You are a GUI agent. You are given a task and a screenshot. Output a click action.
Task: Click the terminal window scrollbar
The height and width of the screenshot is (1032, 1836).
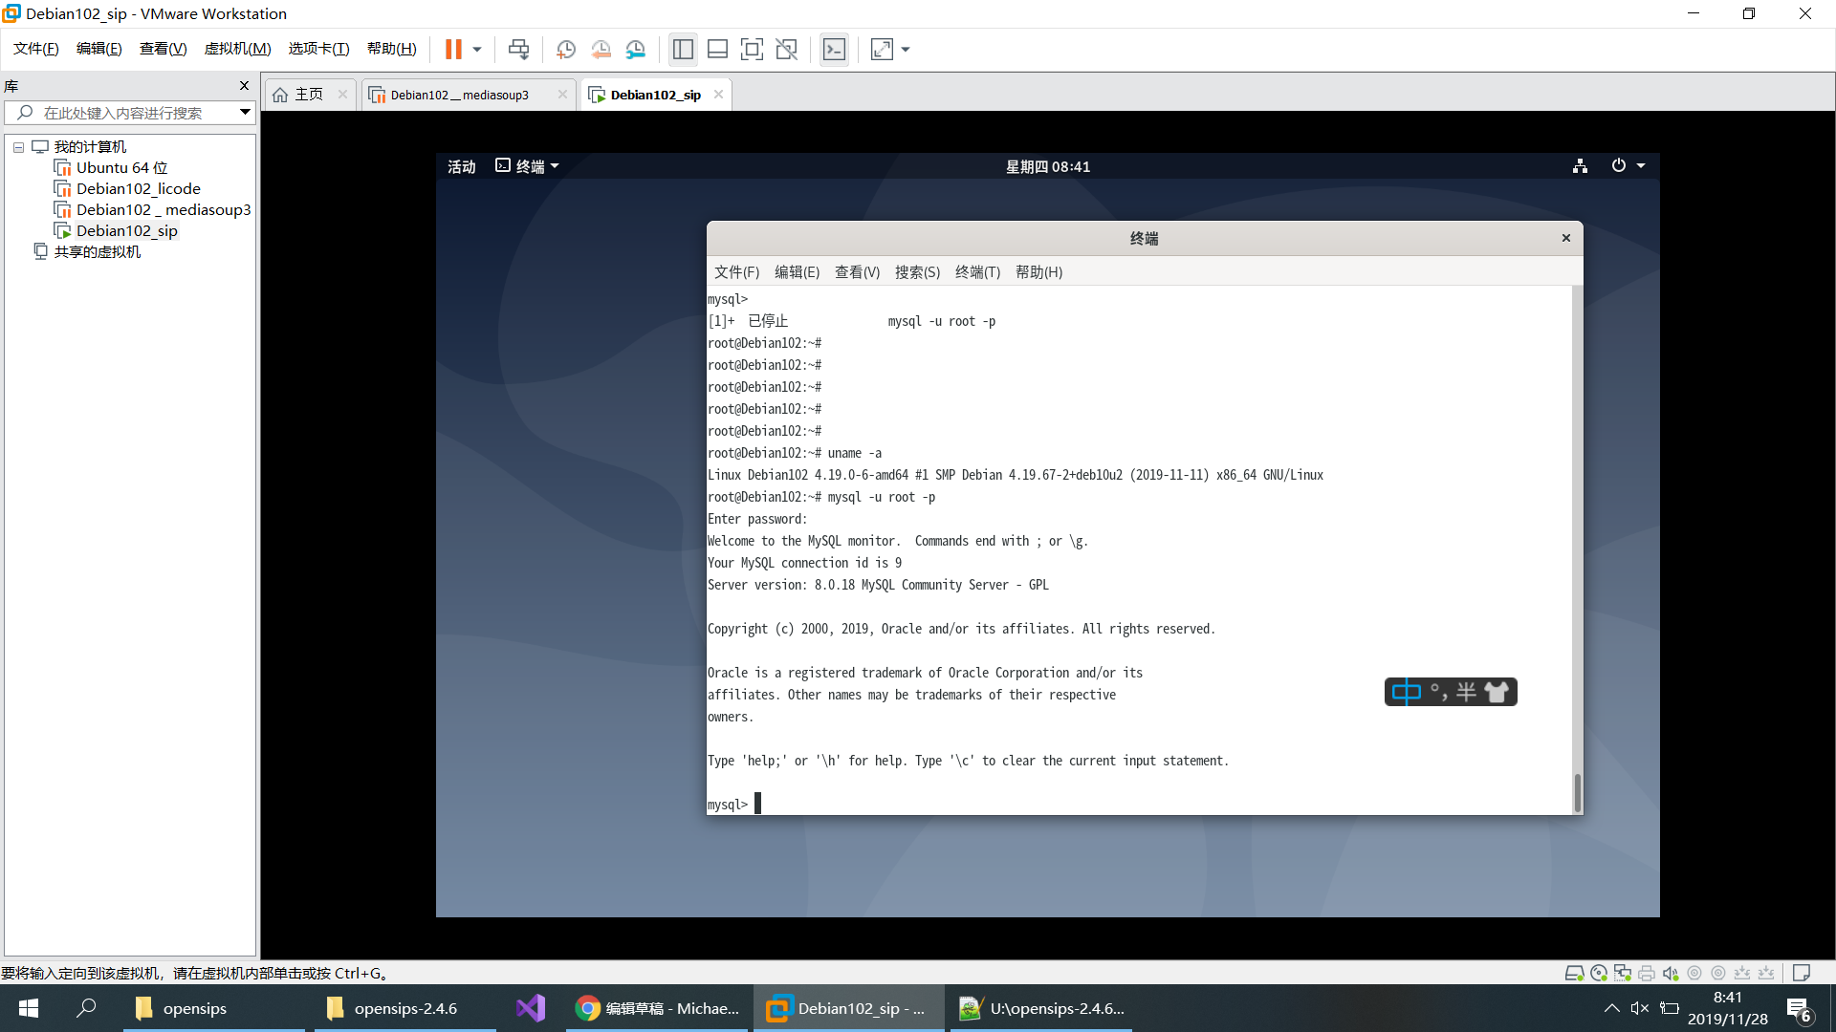coord(1577,791)
